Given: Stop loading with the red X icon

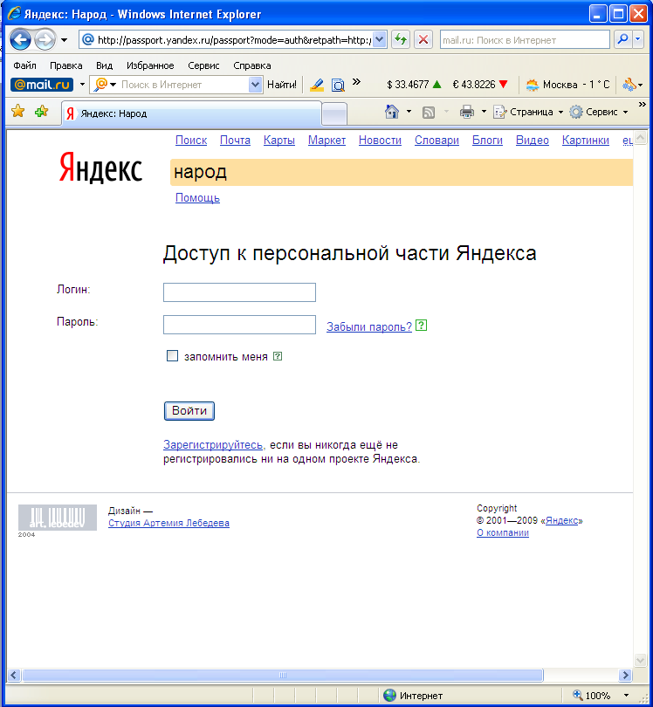Looking at the screenshot, I should coord(423,39).
